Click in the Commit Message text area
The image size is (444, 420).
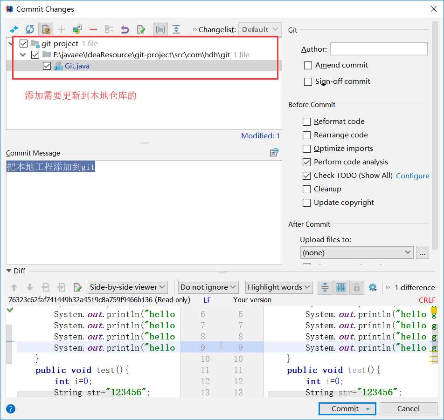tap(144, 212)
